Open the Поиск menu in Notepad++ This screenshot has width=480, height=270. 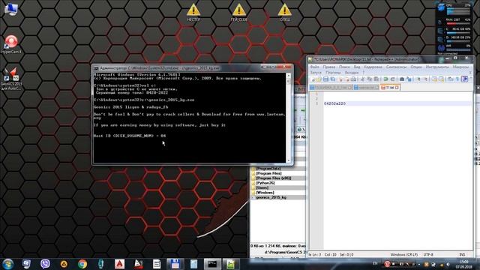(x=344, y=67)
